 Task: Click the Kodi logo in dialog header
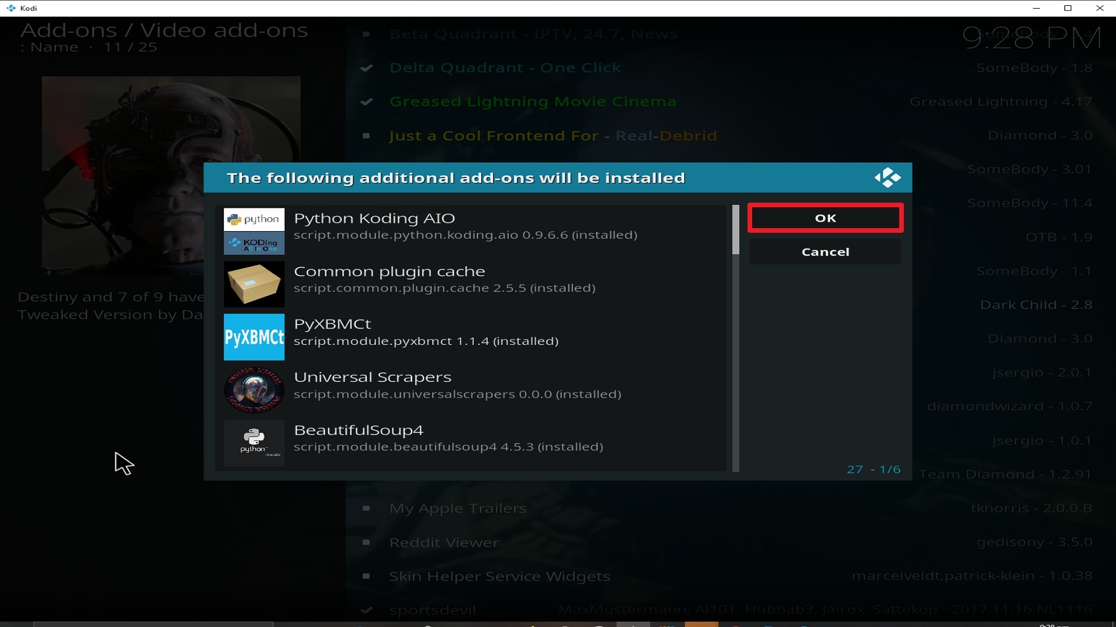coord(888,178)
